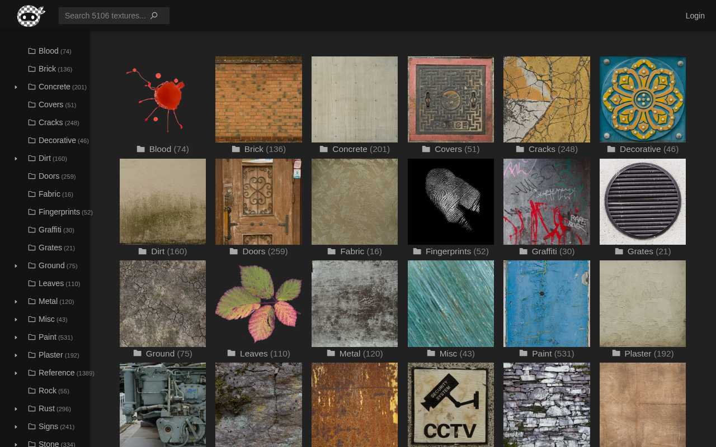Screen dimensions: 716x447
Task: Click the folder icon on the Metal caption
Action: coord(331,353)
